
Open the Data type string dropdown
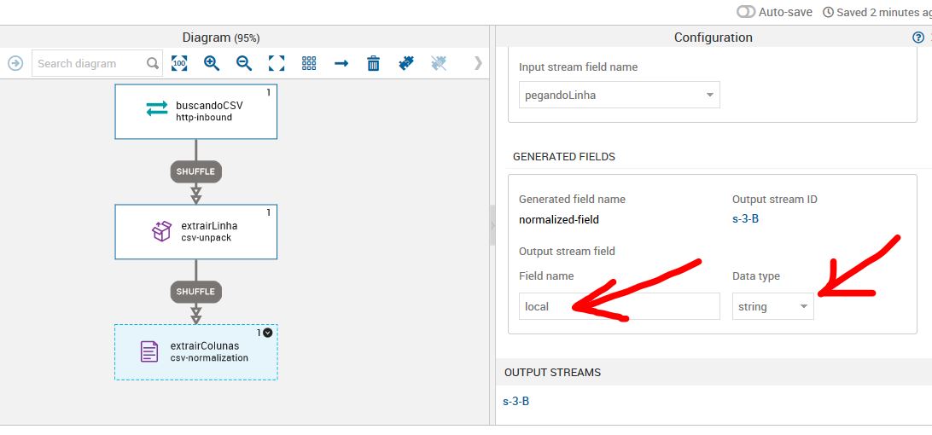772,307
